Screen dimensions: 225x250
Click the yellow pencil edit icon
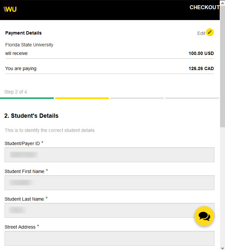pos(210,32)
